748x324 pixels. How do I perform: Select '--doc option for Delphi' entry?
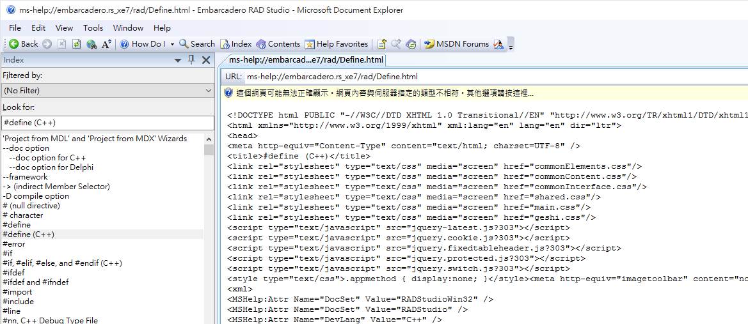[x=52, y=167]
